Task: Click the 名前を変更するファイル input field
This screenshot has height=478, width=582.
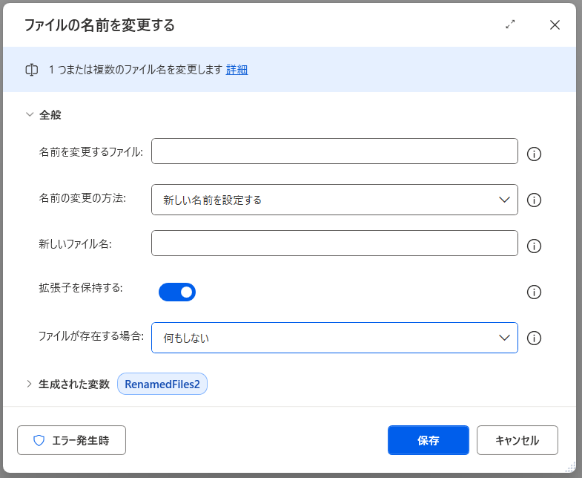Action: pos(334,151)
